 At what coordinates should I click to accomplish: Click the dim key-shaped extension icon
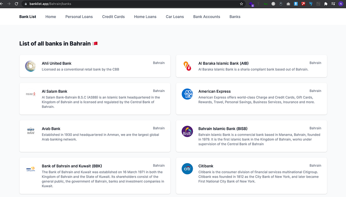pos(258,4)
